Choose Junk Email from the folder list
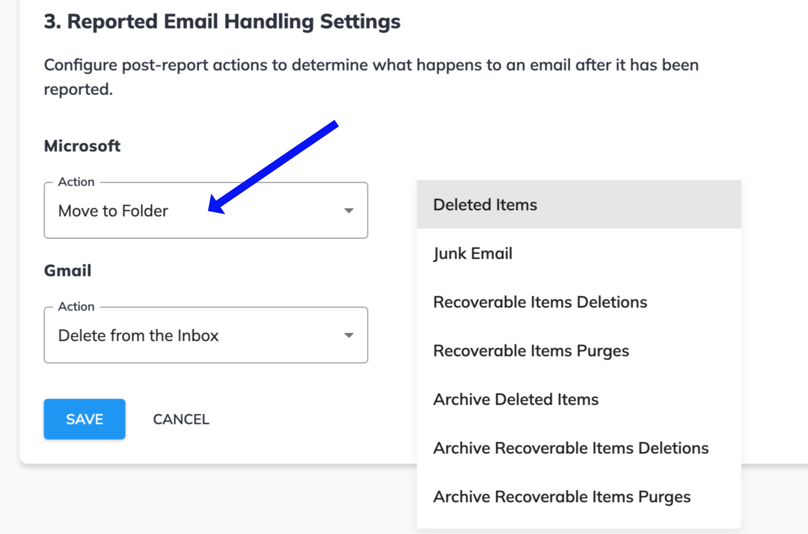The width and height of the screenshot is (808, 534). (473, 253)
